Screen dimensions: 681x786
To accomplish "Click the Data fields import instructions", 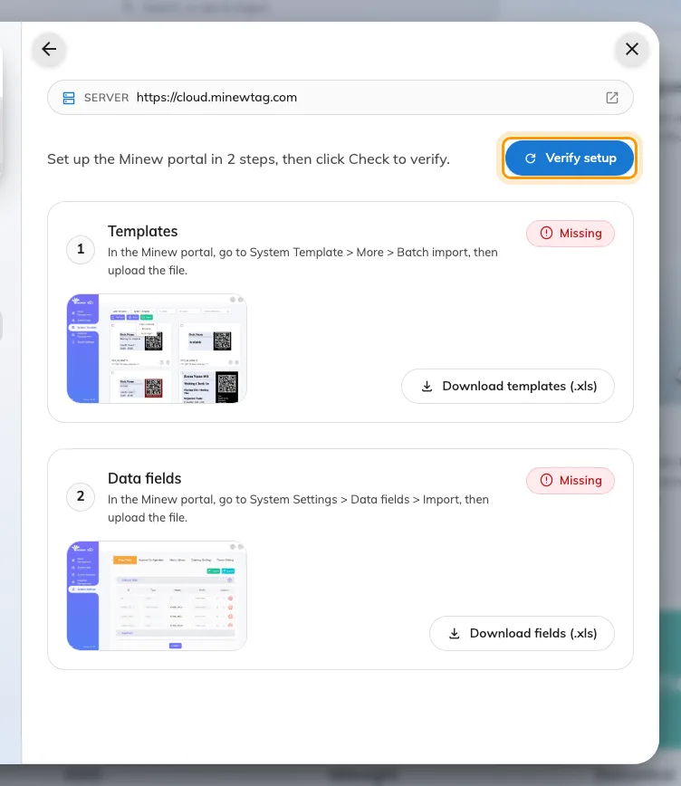I will click(x=298, y=508).
